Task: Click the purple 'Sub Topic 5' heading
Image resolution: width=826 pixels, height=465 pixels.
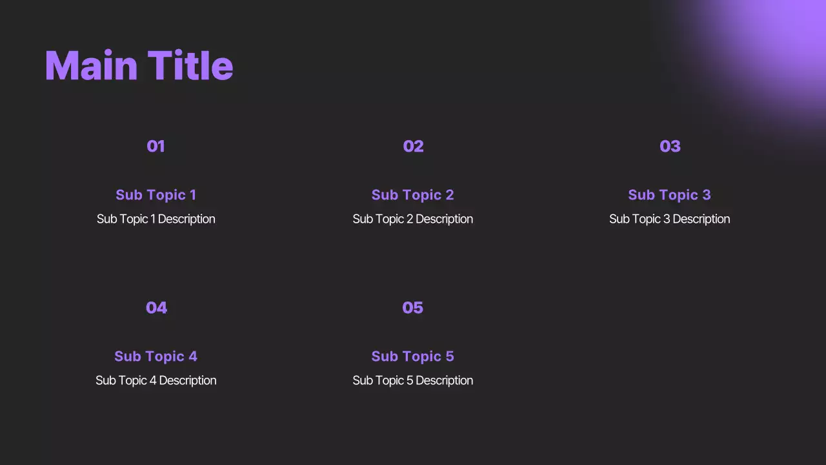Action: [x=412, y=356]
